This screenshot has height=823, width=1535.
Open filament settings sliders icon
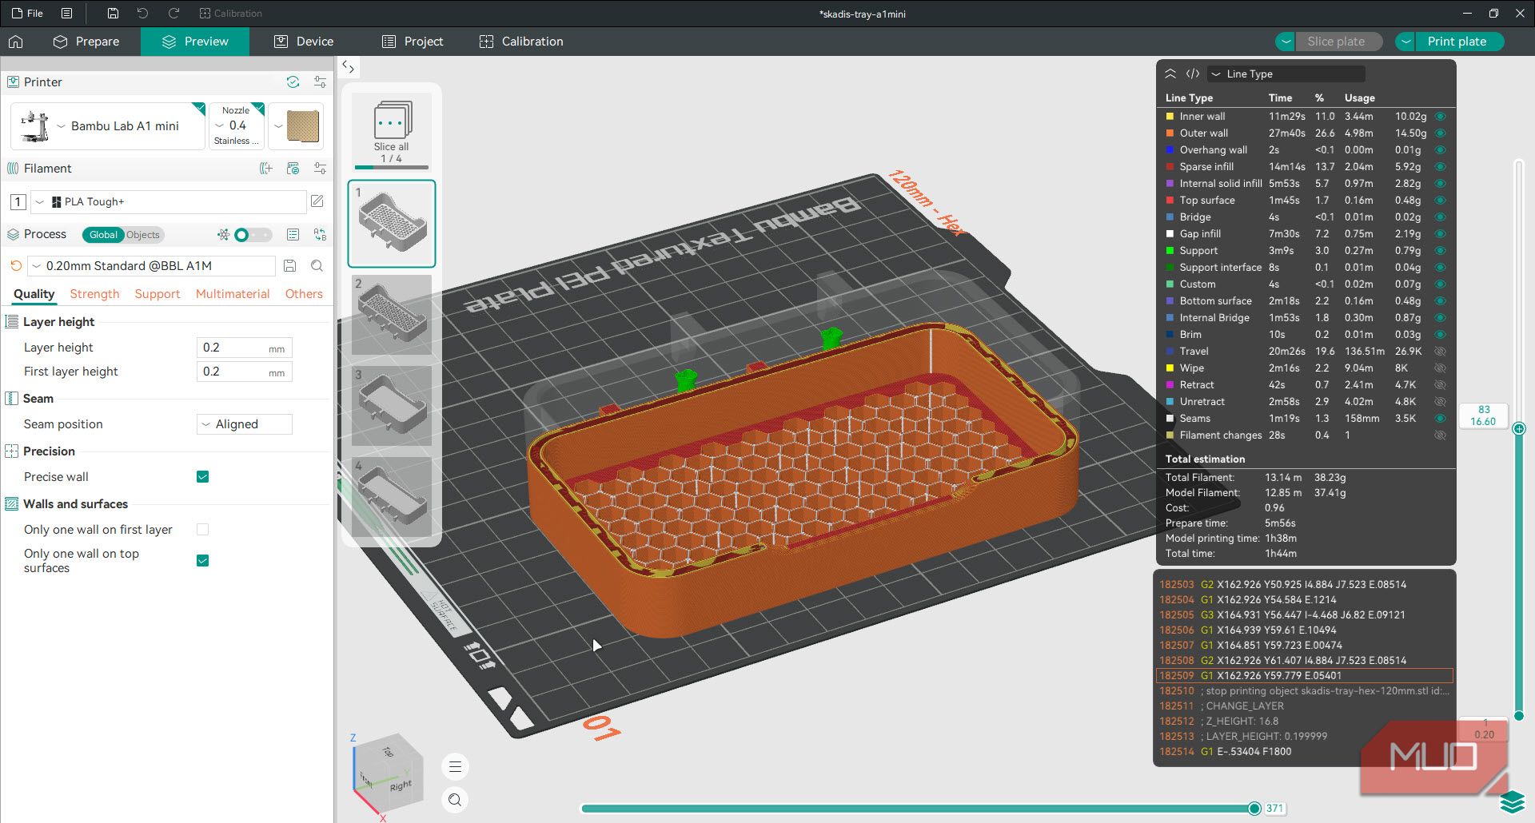320,168
